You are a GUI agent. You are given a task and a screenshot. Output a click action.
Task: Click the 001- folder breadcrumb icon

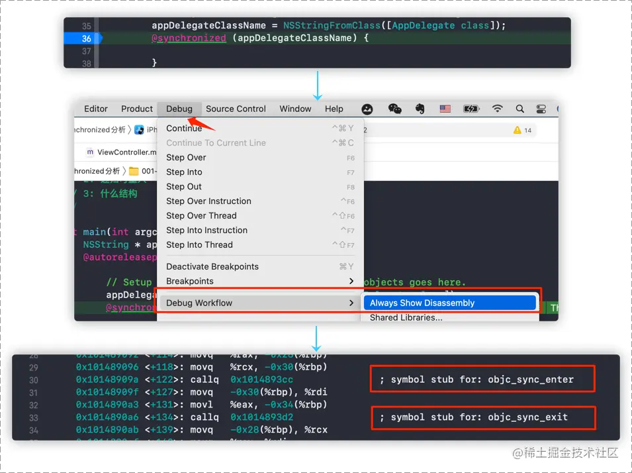134,171
